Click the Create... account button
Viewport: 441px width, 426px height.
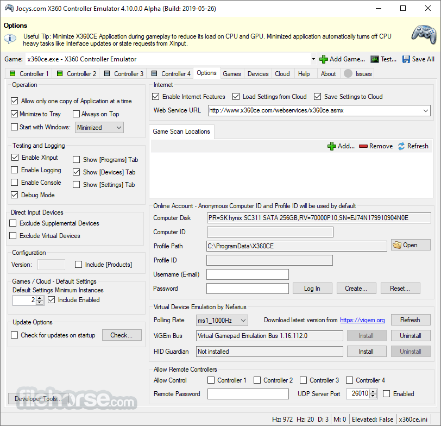[356, 289]
